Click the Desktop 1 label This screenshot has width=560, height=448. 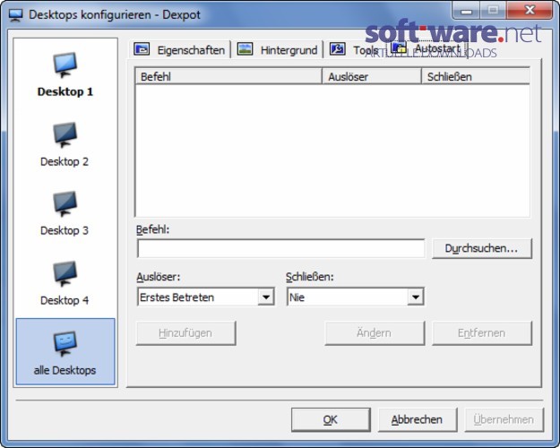pyautogui.click(x=65, y=91)
